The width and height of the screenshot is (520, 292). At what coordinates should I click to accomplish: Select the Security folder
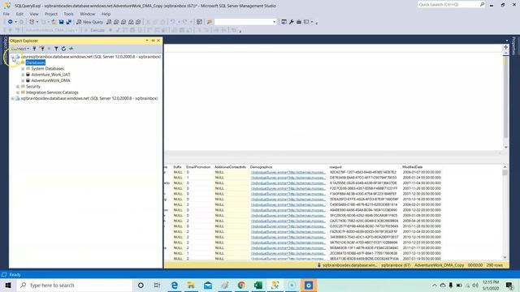pyautogui.click(x=33, y=87)
